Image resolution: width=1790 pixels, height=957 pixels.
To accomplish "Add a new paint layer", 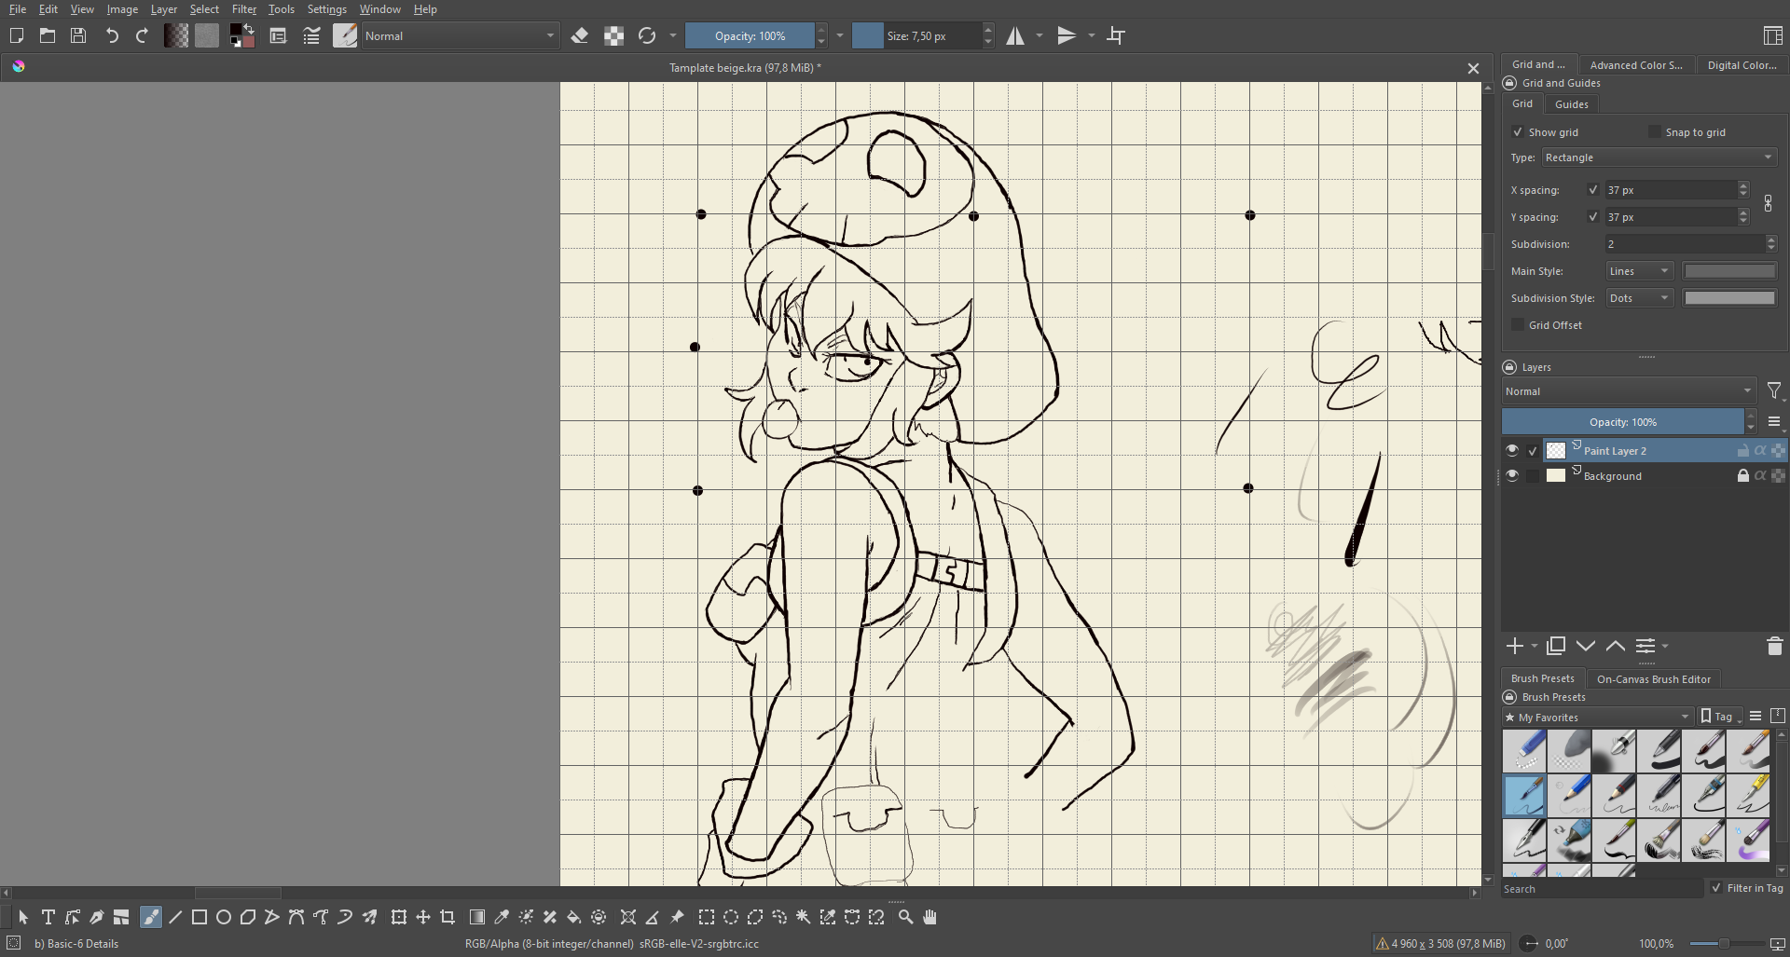I will [x=1515, y=646].
